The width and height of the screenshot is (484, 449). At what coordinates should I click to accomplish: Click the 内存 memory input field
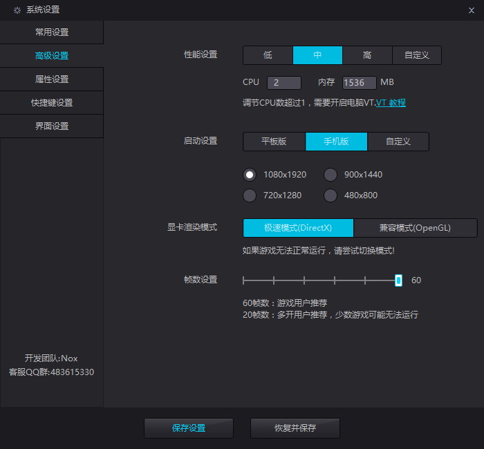click(360, 83)
